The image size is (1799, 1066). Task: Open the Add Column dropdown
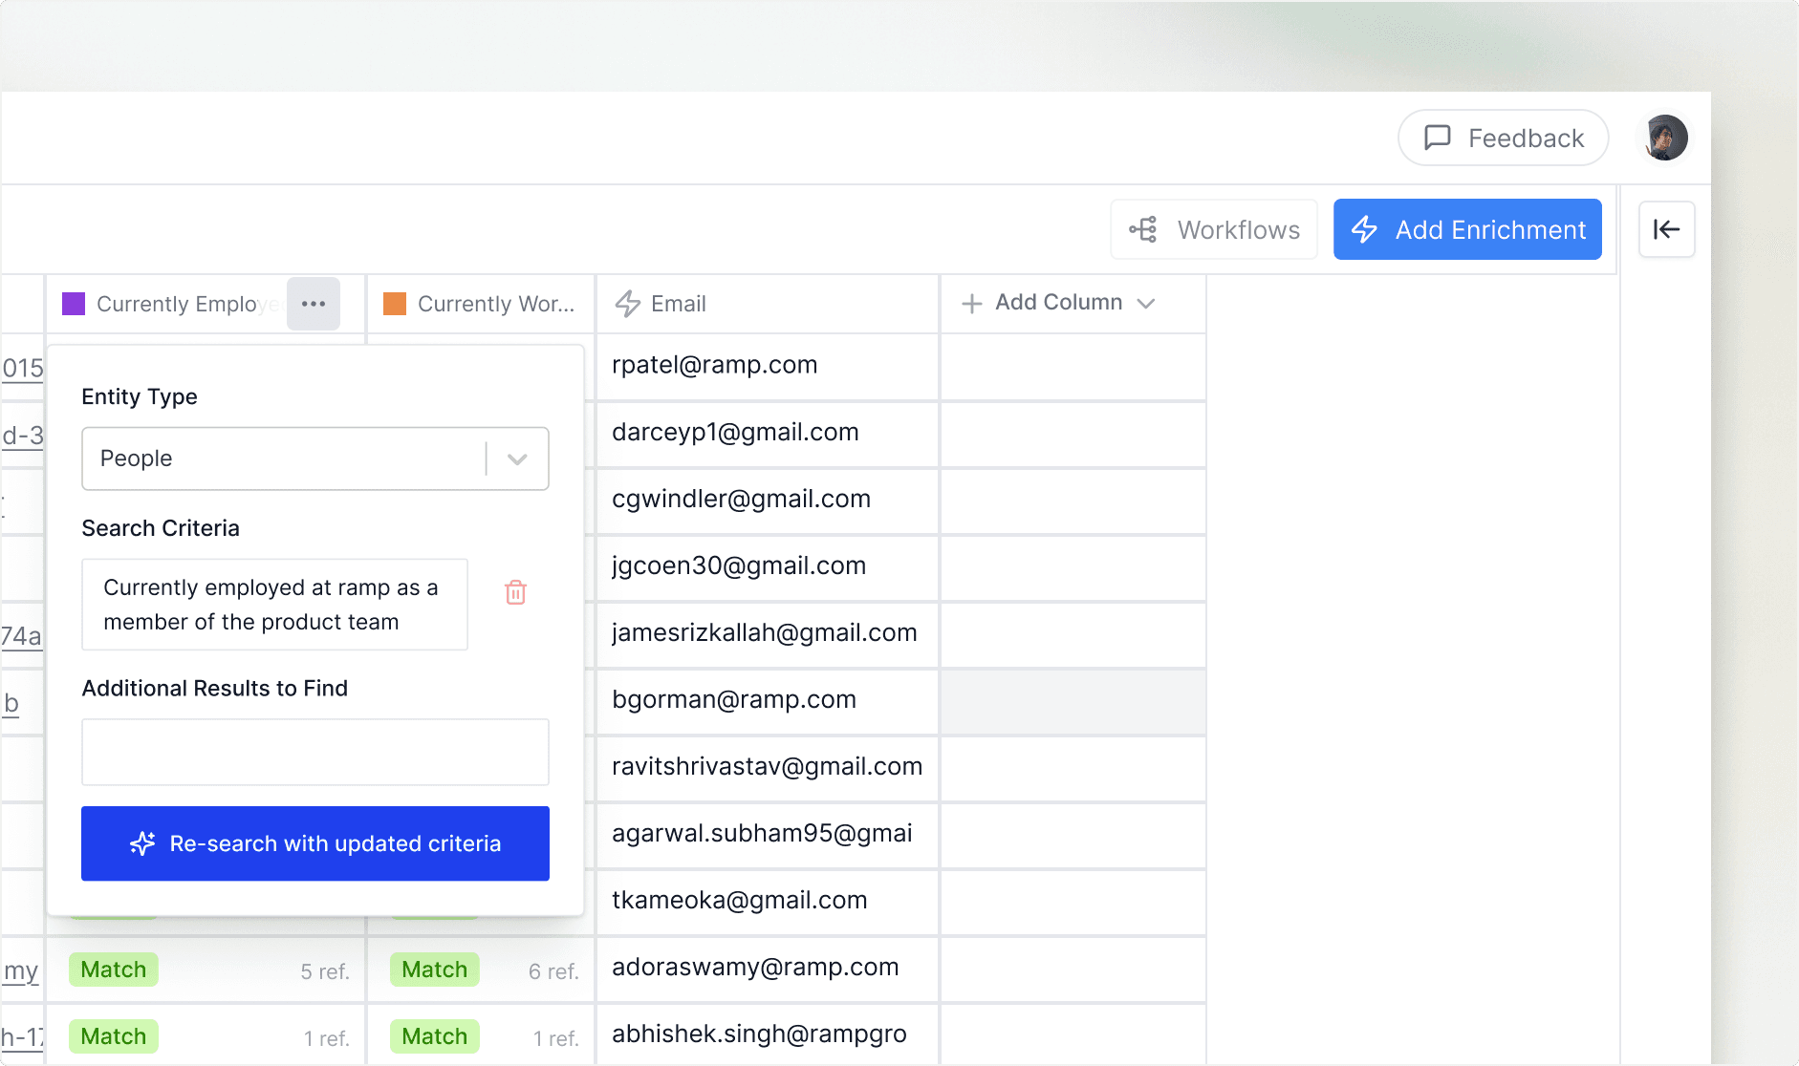click(1058, 303)
